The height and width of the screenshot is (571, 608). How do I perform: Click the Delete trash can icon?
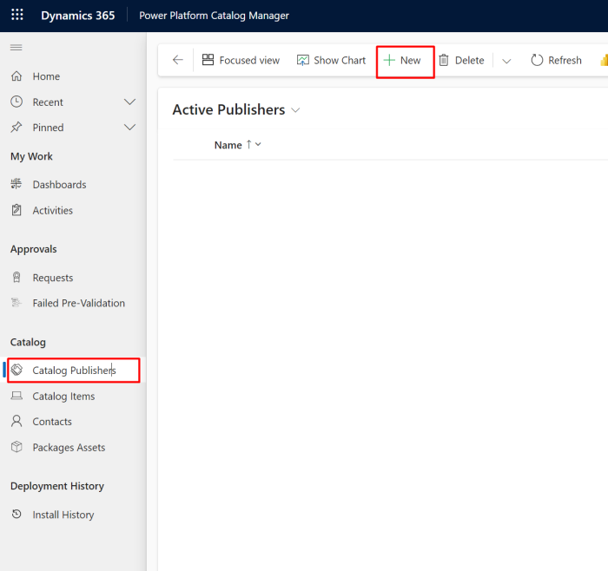(x=444, y=60)
